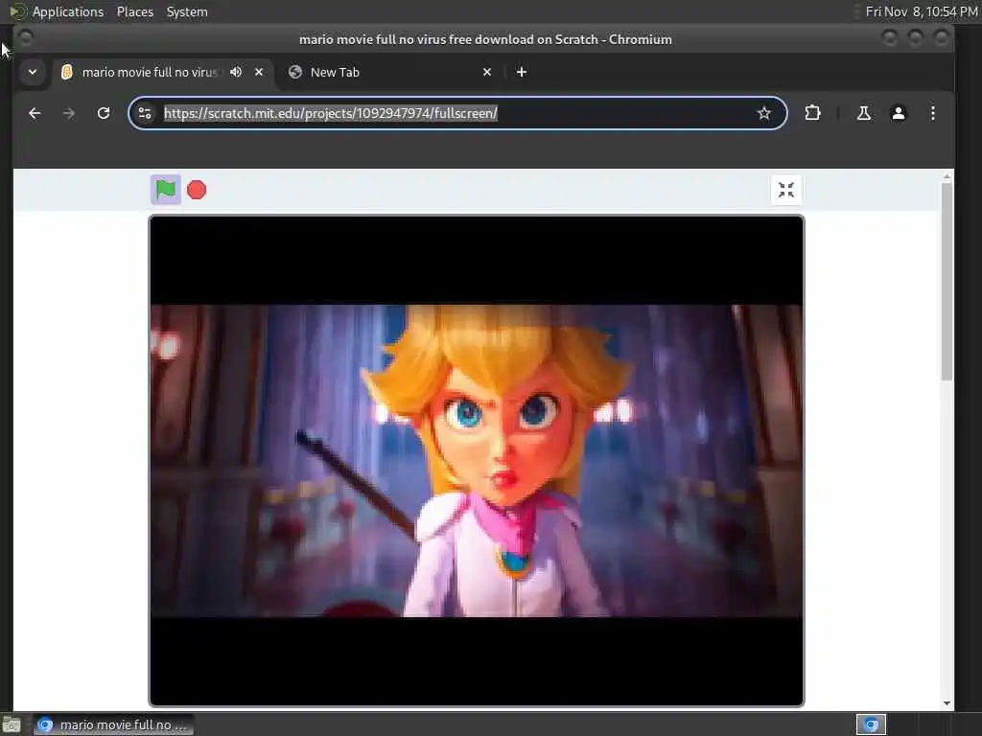
Task: Click the Scratch stage video player
Action: [476, 461]
